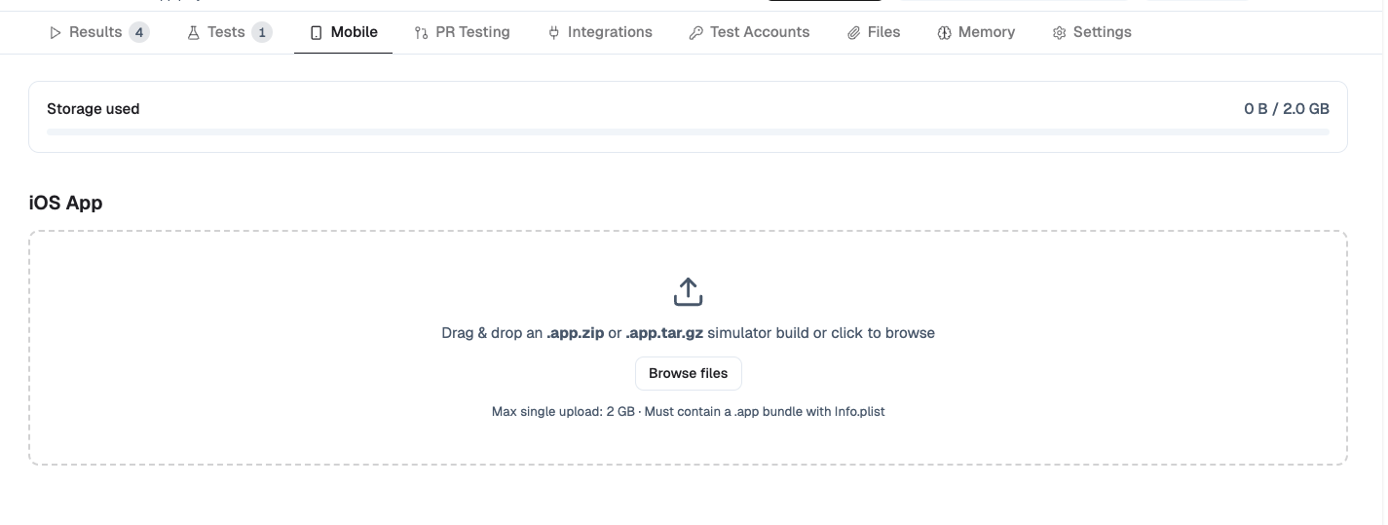Click the '0 B / 2.0 GB' storage value
This screenshot has height=525, width=1388.
click(x=1286, y=109)
